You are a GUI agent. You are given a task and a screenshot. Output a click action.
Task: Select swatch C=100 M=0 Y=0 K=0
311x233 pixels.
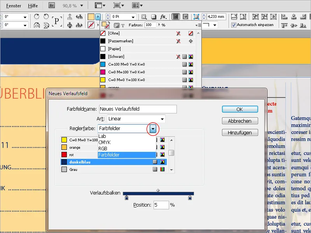(148, 64)
